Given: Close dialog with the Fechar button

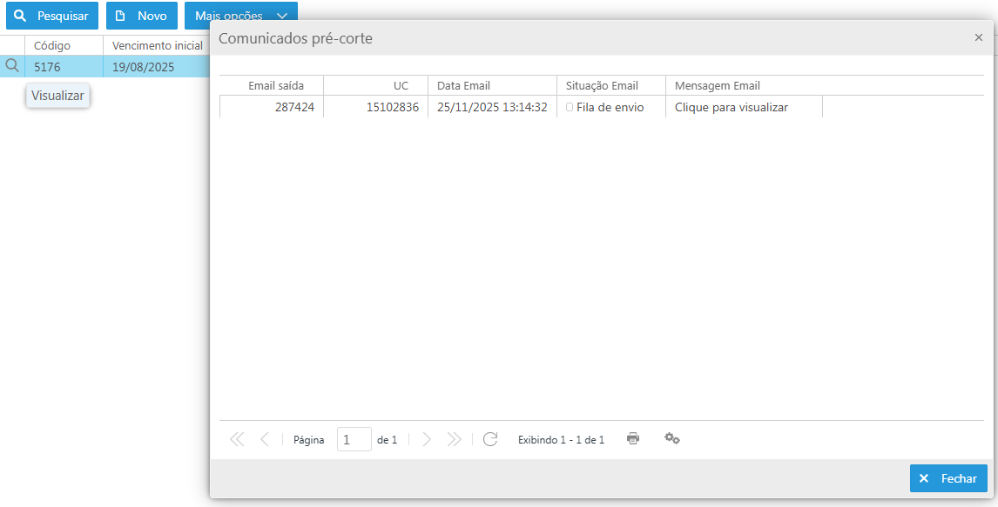Looking at the screenshot, I should (x=947, y=478).
